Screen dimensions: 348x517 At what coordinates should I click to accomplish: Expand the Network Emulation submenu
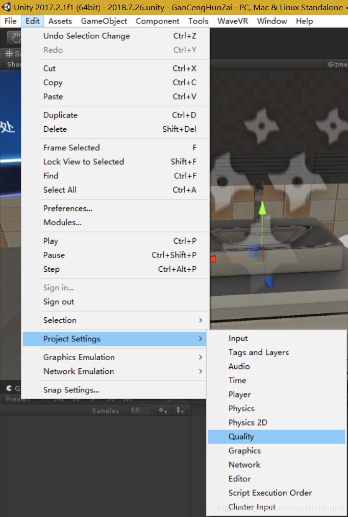point(115,371)
